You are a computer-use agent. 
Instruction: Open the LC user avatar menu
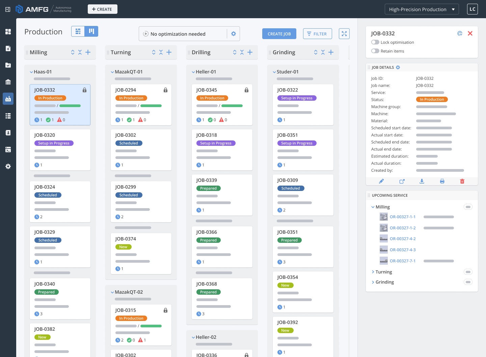coord(473,9)
